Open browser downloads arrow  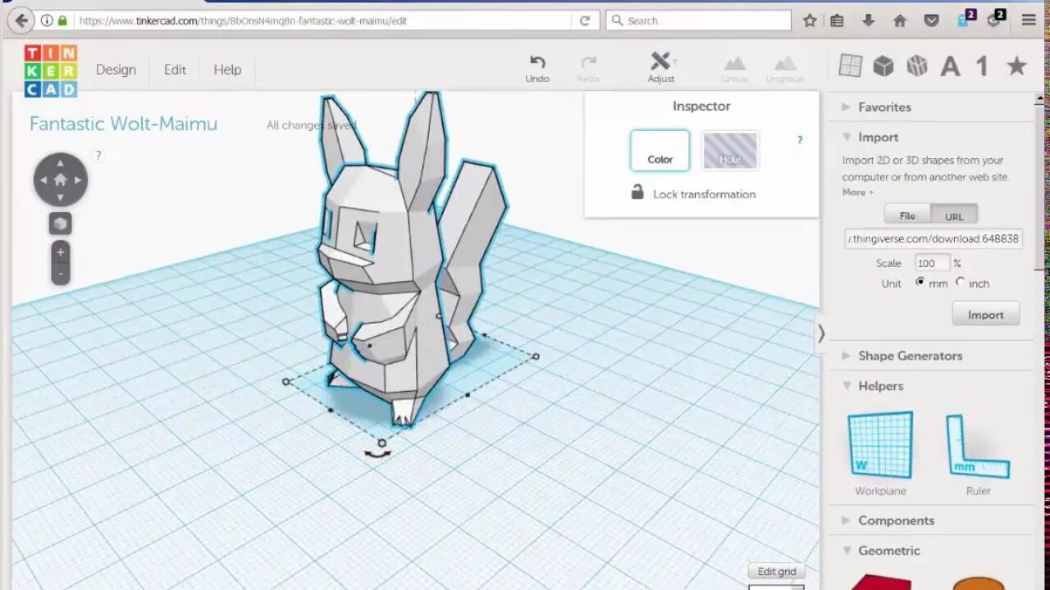click(869, 20)
